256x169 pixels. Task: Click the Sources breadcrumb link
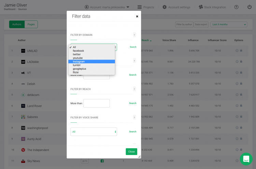(x=23, y=9)
